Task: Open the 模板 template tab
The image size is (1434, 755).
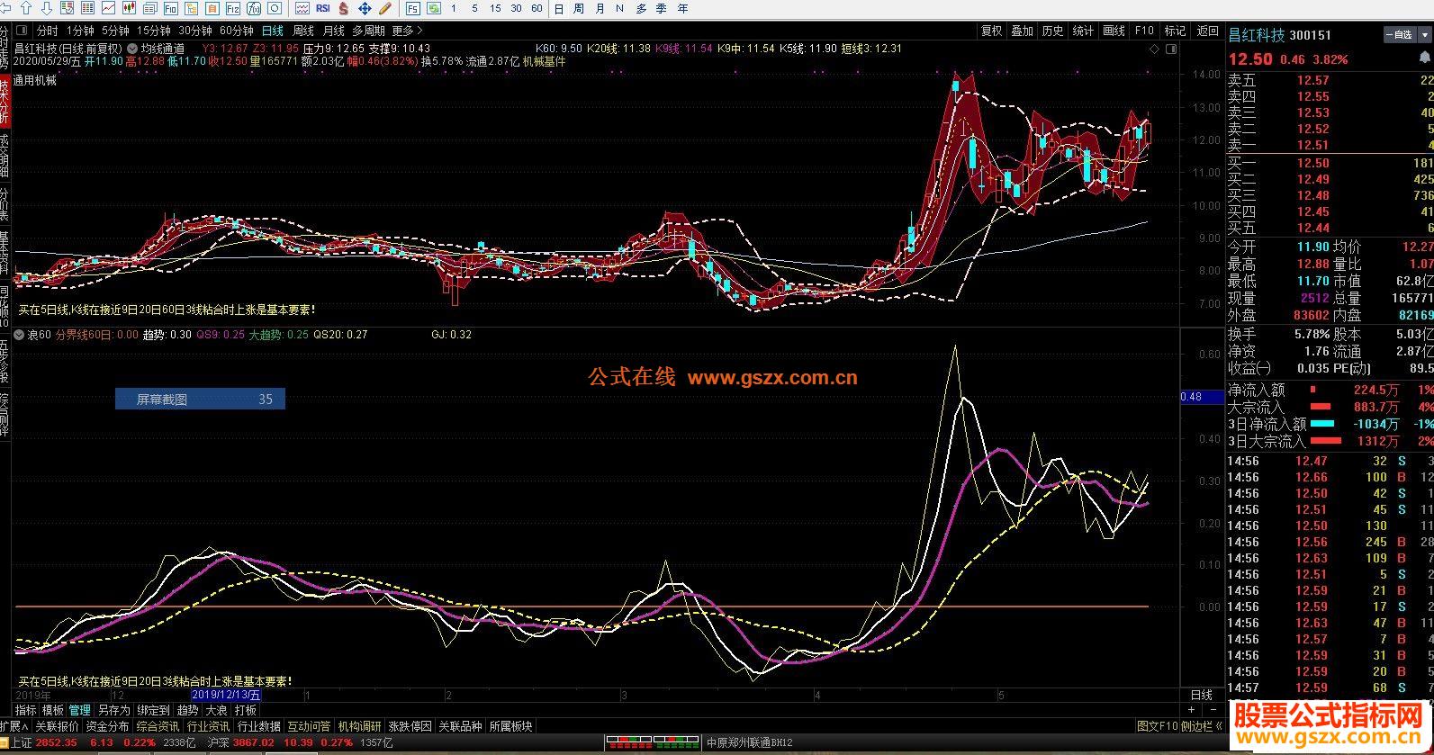Action: coord(53,710)
